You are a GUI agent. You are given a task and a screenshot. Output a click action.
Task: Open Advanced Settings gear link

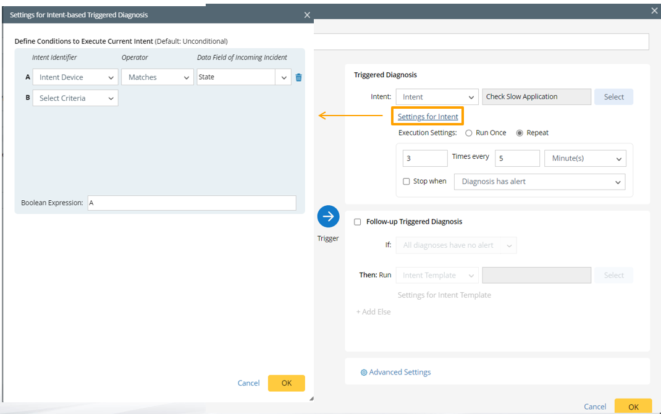[x=395, y=372]
